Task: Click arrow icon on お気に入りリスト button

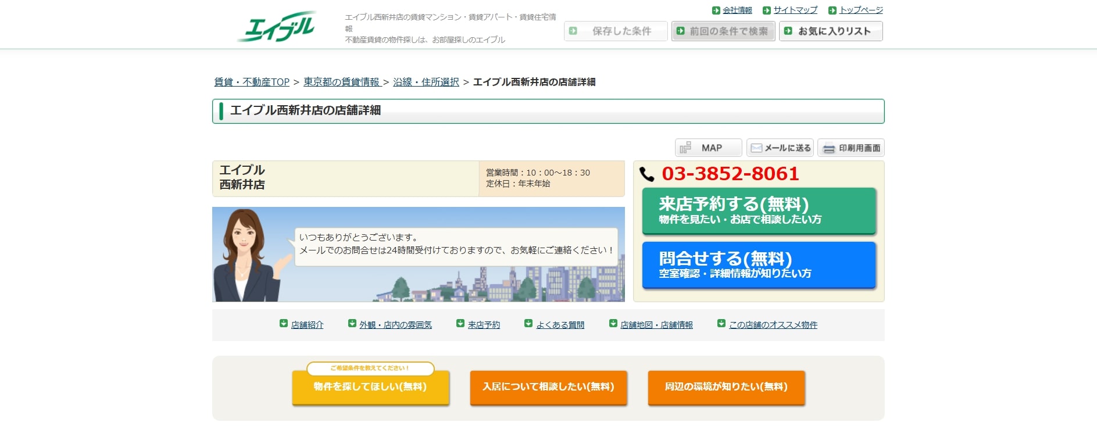Action: [x=788, y=31]
